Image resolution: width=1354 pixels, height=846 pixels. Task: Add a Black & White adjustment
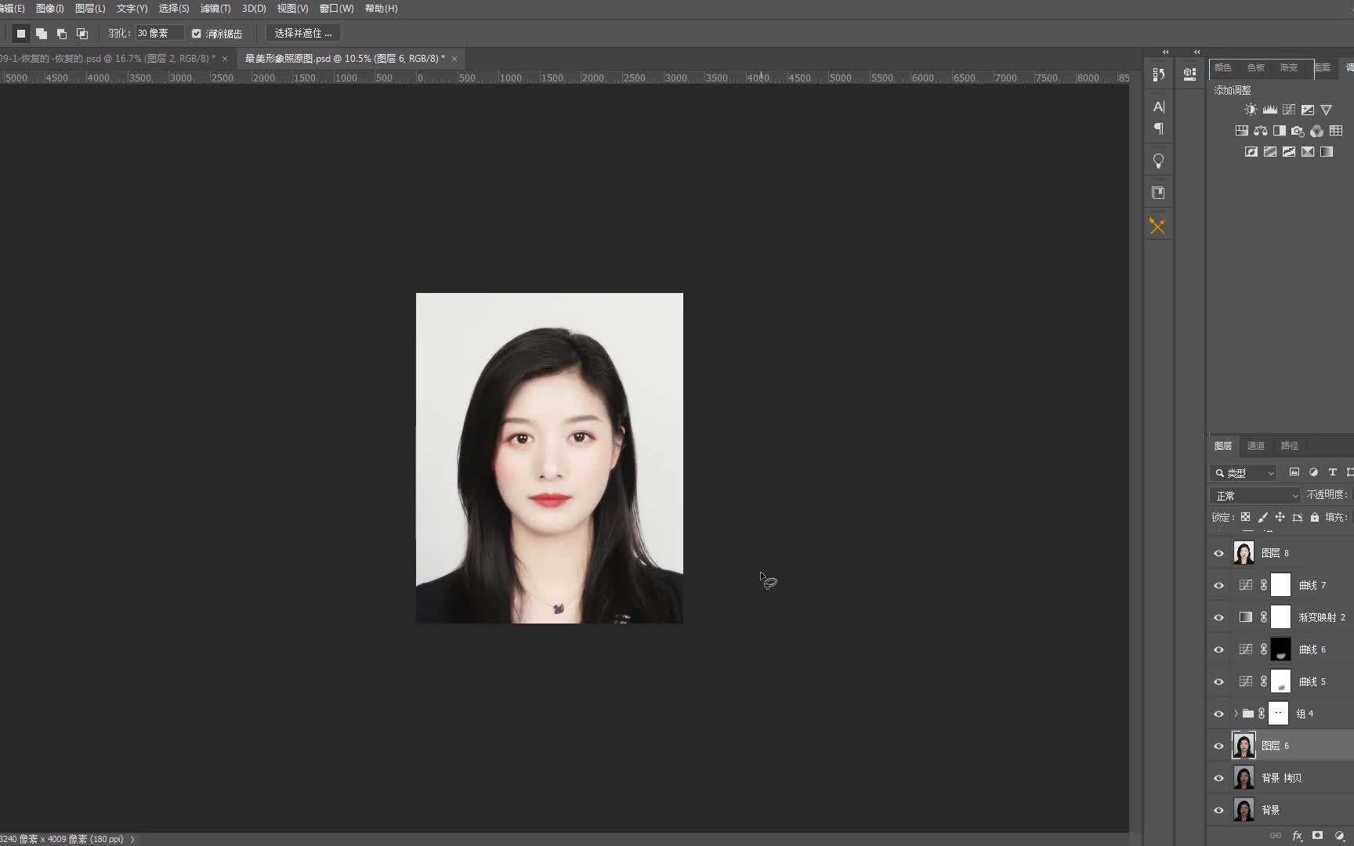point(1279,131)
